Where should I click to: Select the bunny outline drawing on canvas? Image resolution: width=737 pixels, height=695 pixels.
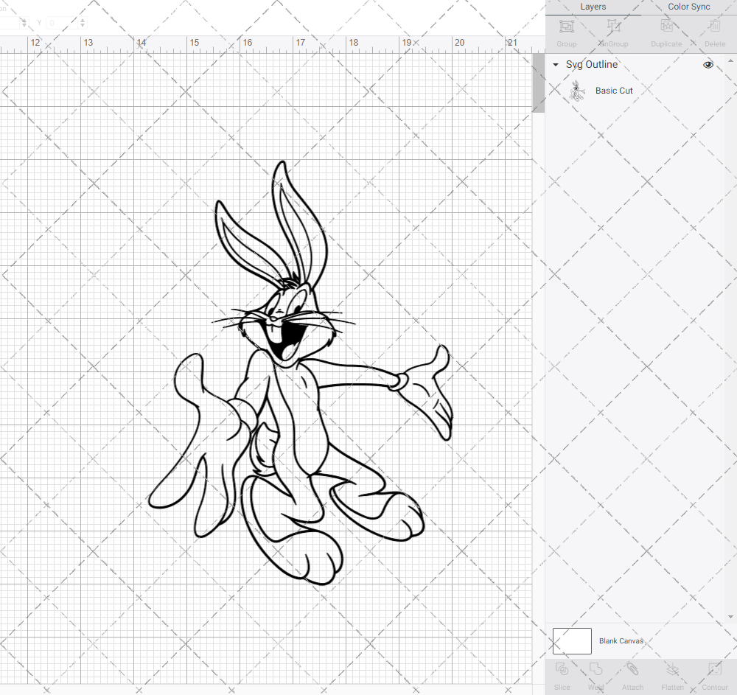coord(300,373)
